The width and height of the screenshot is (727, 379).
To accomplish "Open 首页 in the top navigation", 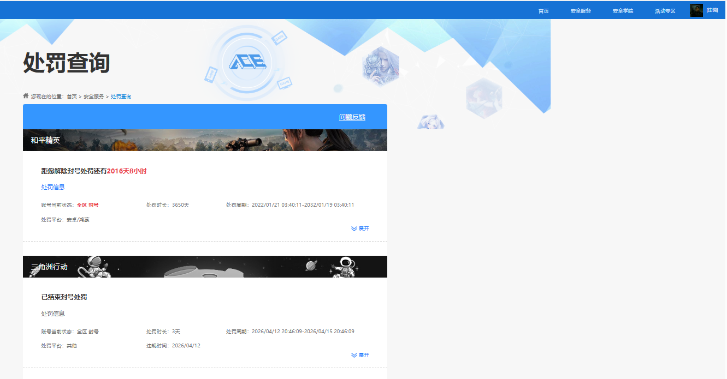I will point(543,11).
